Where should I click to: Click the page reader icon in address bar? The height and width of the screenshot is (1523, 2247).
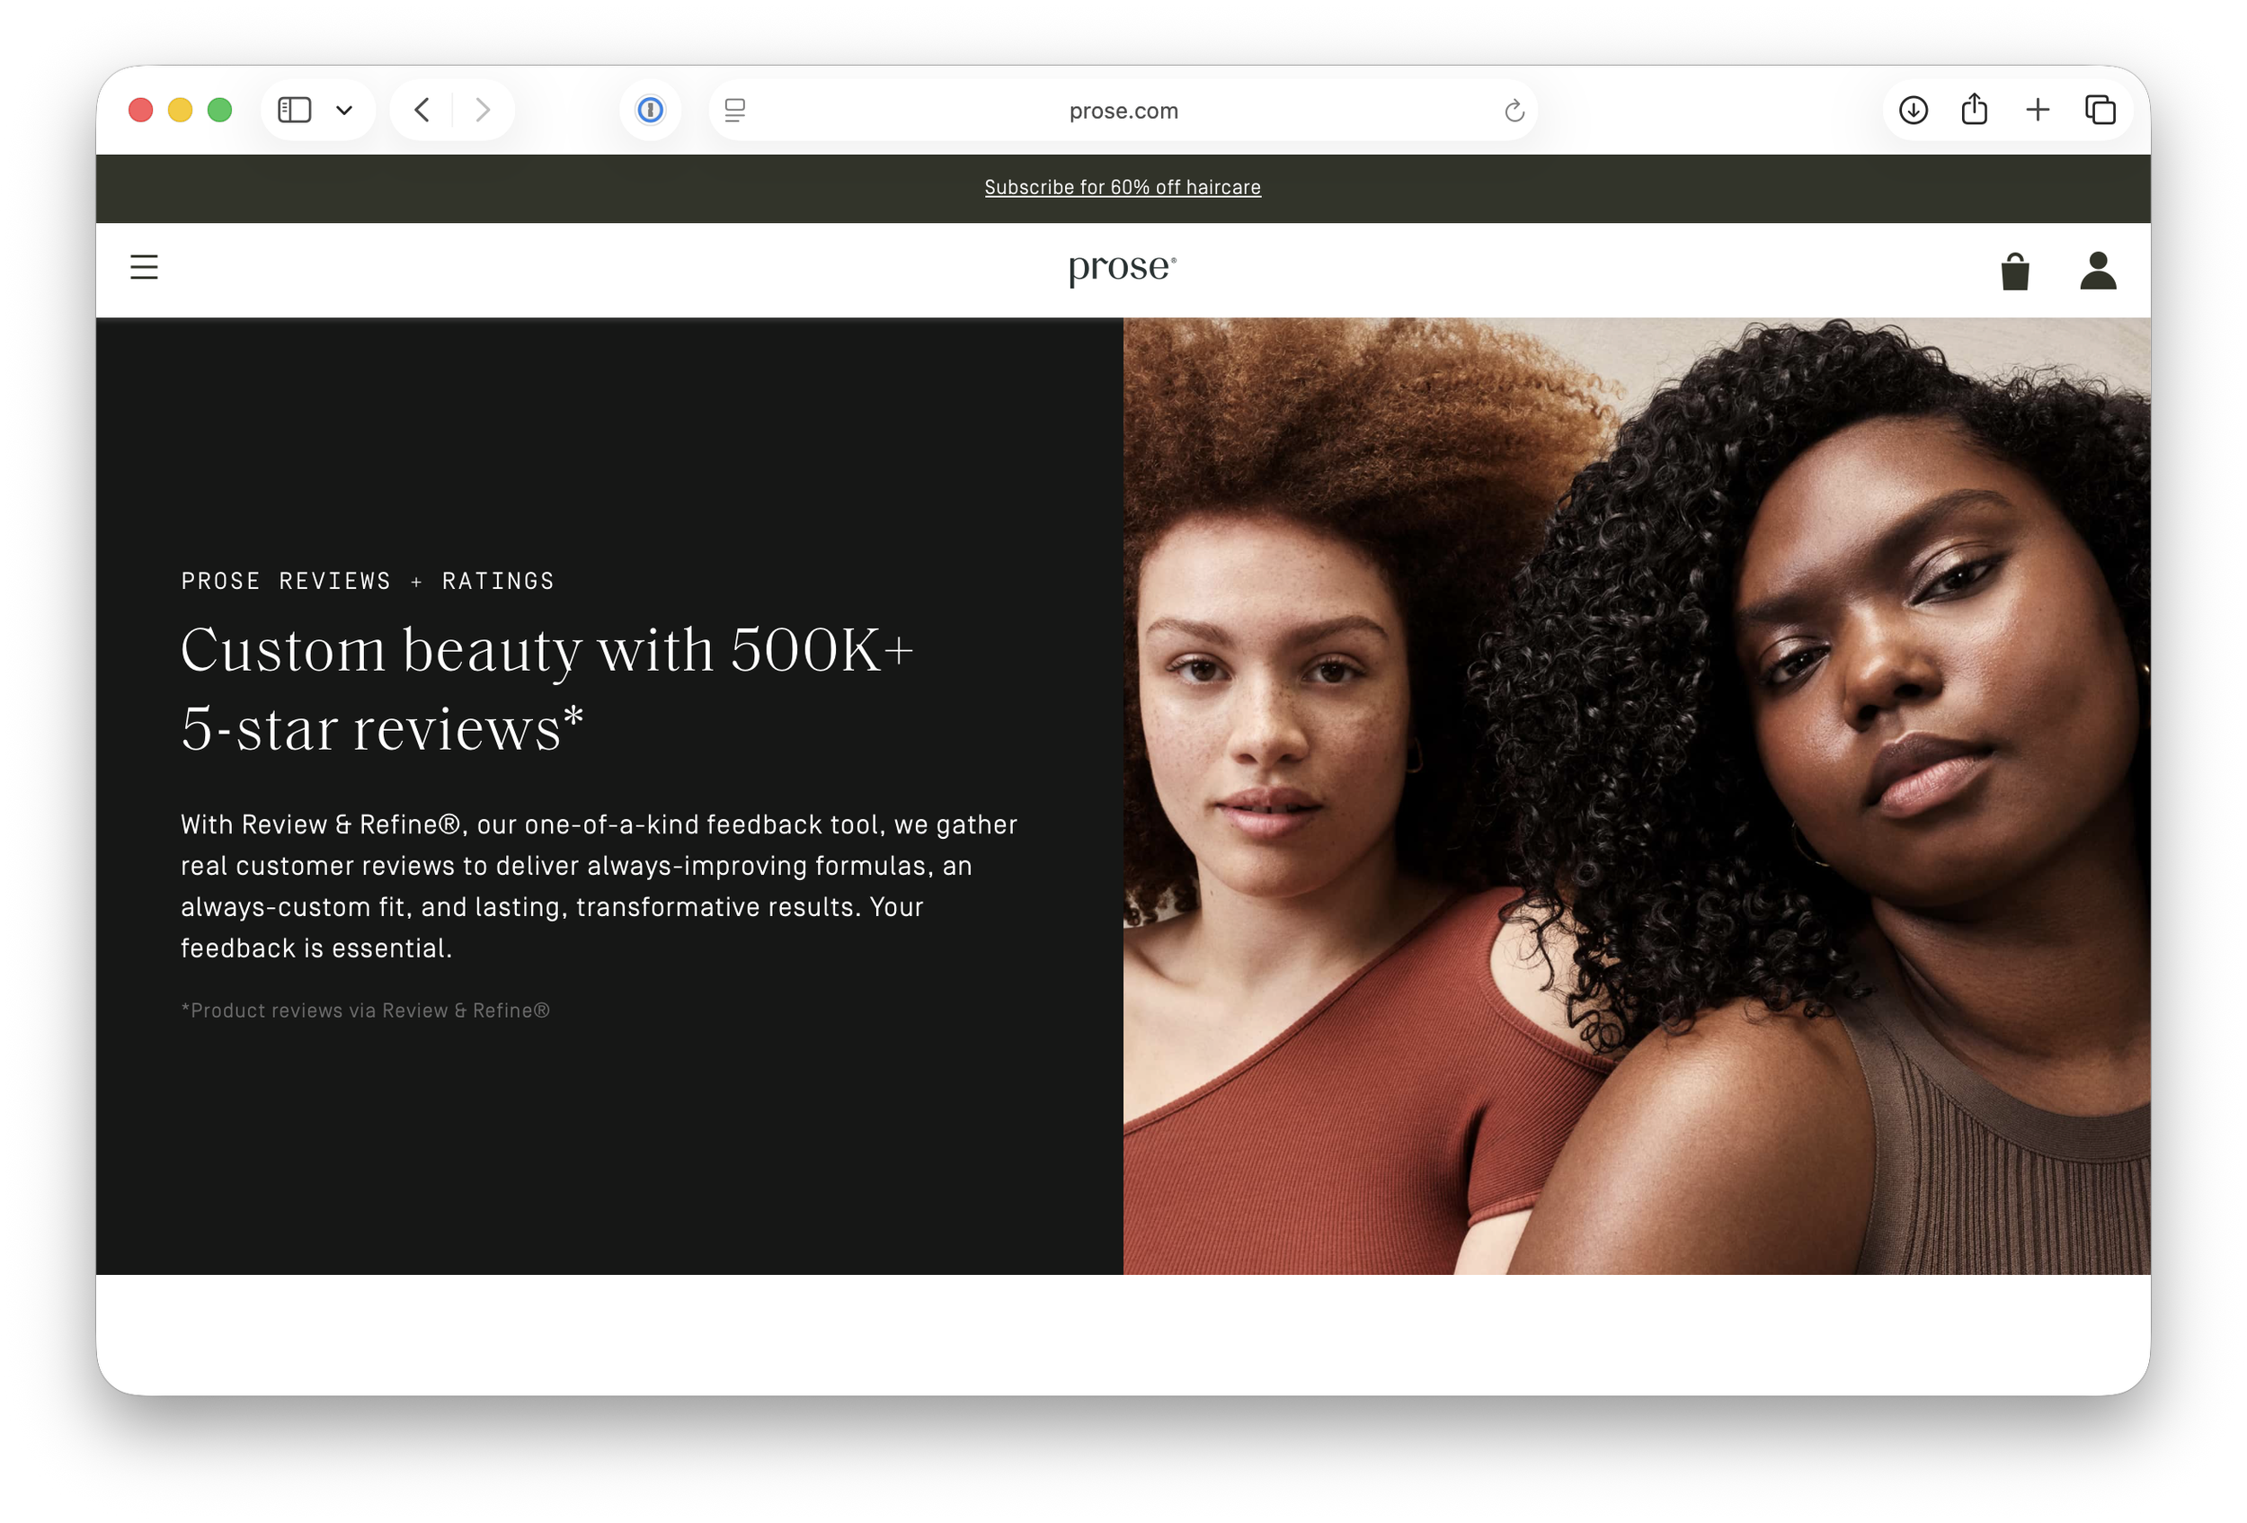coord(735,111)
